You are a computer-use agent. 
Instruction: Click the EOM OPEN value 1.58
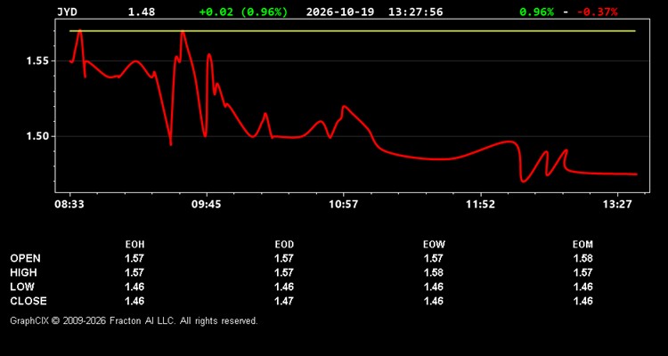[x=582, y=258]
